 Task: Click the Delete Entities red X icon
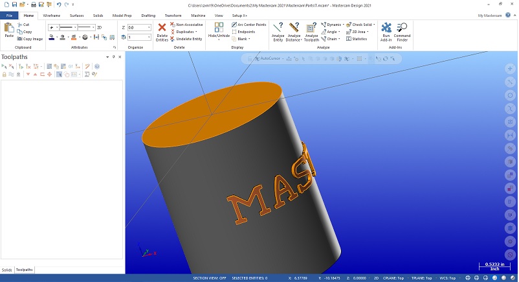pos(162,27)
